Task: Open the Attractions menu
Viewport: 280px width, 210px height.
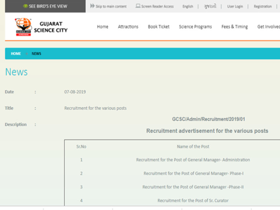Action: (128, 27)
